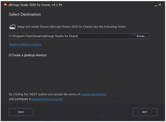166x122 pixels.
Task: Open the Improvement program link
Action: click(47, 99)
